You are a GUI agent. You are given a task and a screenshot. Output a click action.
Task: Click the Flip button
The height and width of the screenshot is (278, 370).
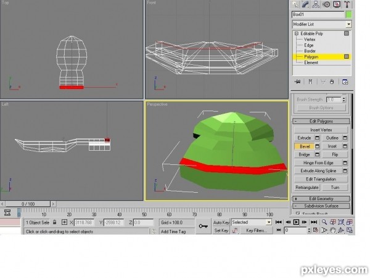tap(335, 154)
